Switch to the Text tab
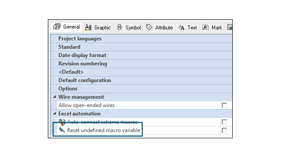This screenshot has width=281, height=158. pyautogui.click(x=187, y=27)
